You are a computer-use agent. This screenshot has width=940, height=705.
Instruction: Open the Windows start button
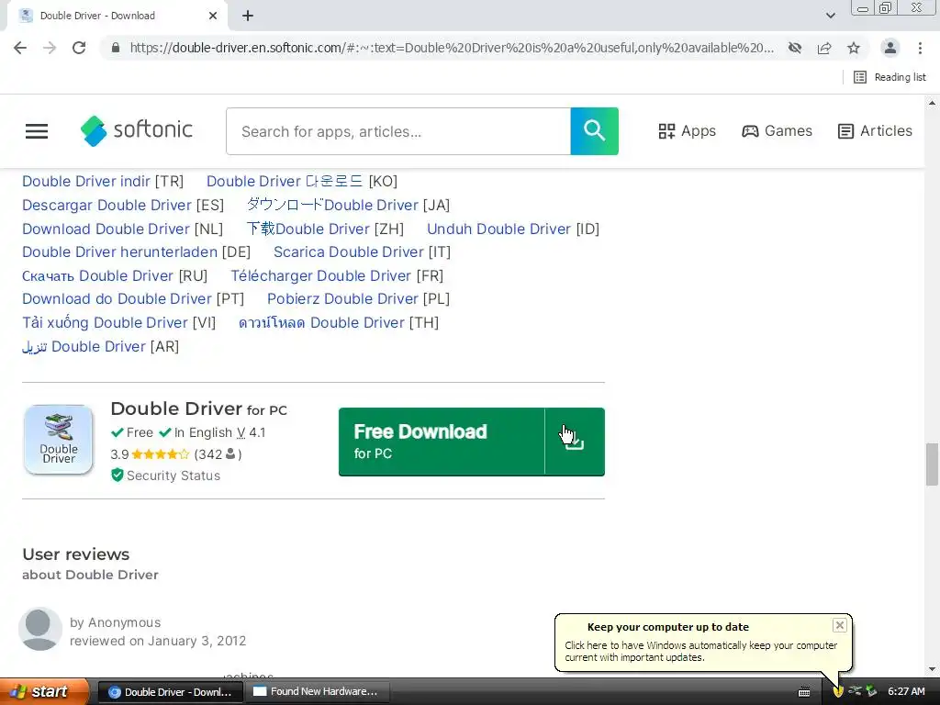[x=44, y=691]
